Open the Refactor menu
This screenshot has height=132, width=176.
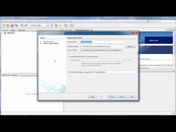click(x=30, y=21)
